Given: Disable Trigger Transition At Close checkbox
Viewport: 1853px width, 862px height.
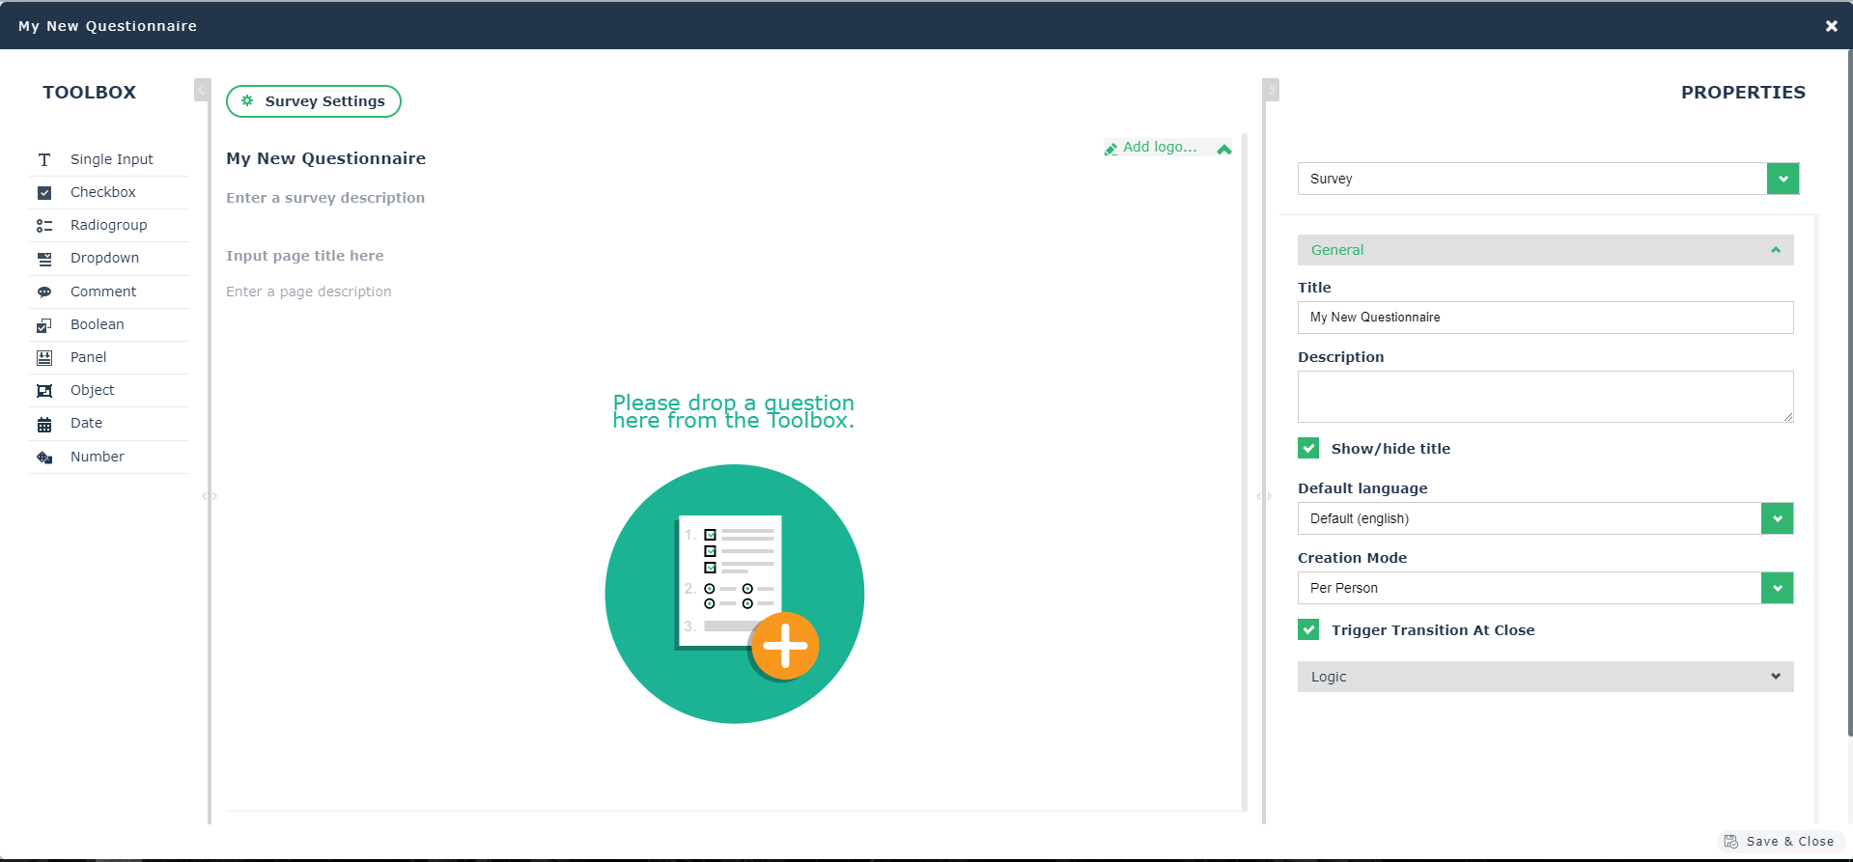Looking at the screenshot, I should [x=1308, y=629].
